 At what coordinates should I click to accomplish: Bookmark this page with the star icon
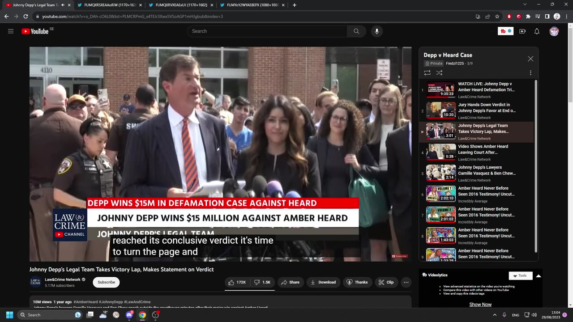click(497, 17)
